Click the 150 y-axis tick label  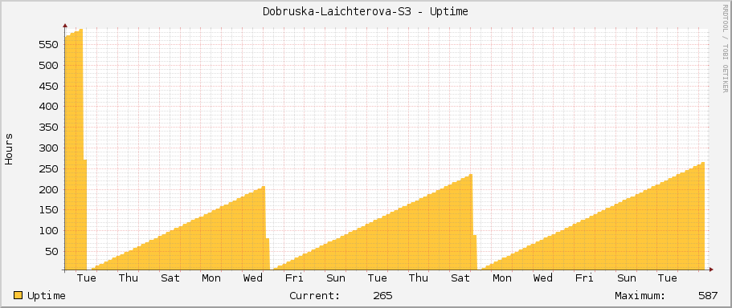tap(48, 210)
